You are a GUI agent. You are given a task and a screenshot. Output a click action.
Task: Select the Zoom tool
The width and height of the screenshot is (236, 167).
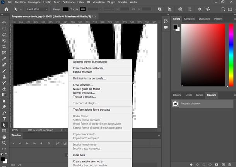[x=4, y=143]
